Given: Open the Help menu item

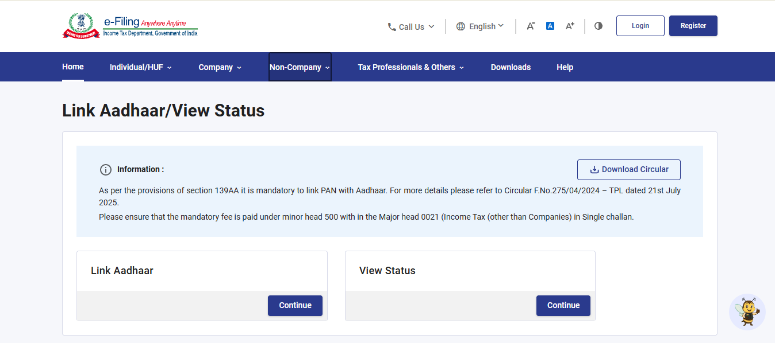Looking at the screenshot, I should click(565, 67).
